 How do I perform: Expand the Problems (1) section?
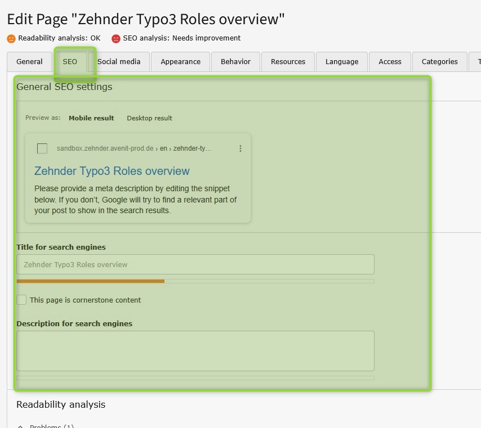46,426
